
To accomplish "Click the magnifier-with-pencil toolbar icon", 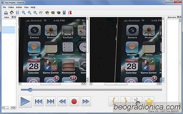I will point(41,12).
